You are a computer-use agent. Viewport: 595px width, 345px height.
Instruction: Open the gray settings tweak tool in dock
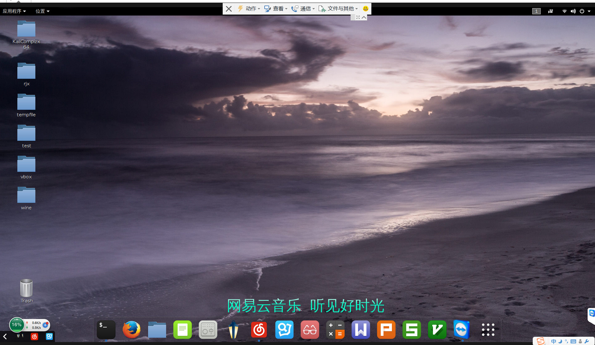coord(208,330)
